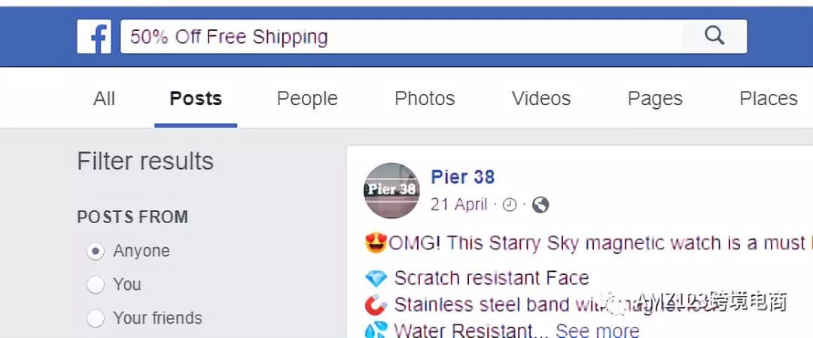Image resolution: width=813 pixels, height=338 pixels.
Task: Select the You radio option
Action: [96, 285]
